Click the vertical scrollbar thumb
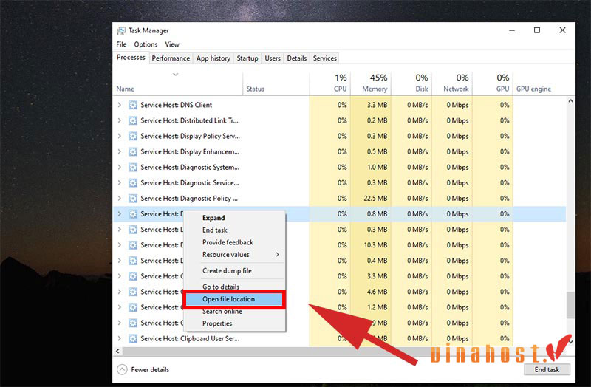The image size is (591, 387). tap(570, 305)
